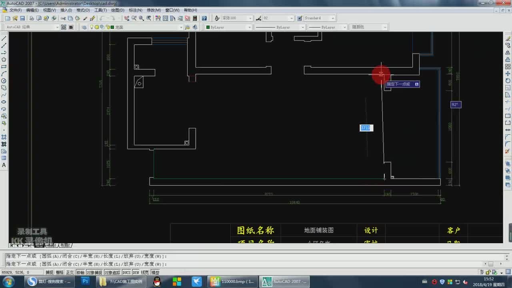512x288 pixels.
Task: Click the Plot print icon
Action: [x=32, y=18]
